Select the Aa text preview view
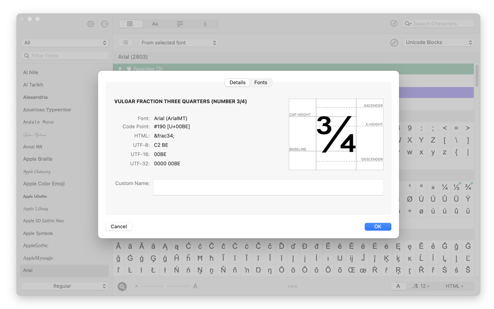 [x=155, y=24]
